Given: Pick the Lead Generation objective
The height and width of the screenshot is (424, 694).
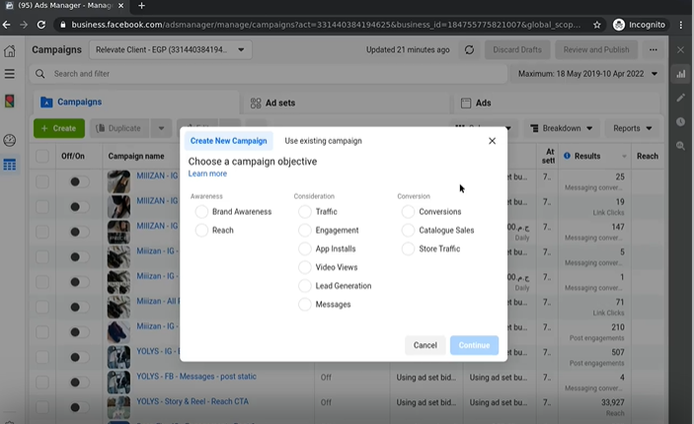Looking at the screenshot, I should click(x=304, y=286).
